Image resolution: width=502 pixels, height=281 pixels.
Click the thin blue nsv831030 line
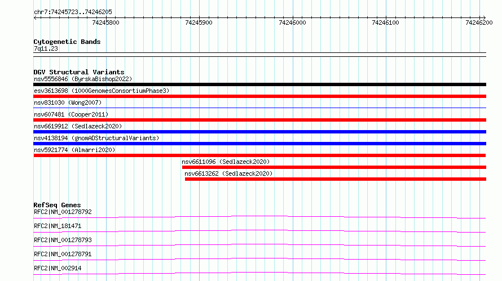click(x=259, y=108)
